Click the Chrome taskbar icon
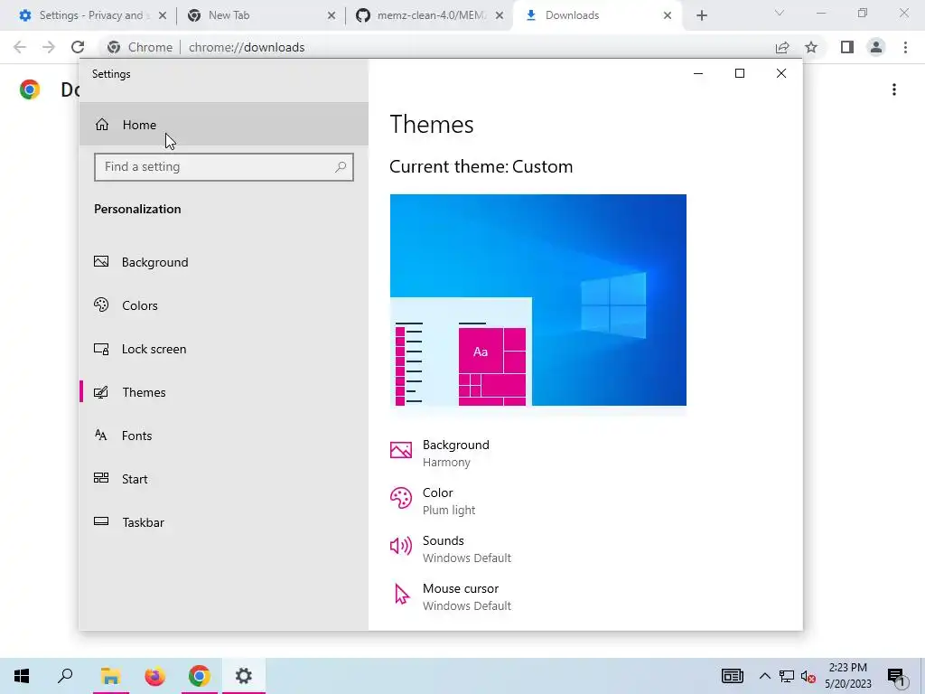925x694 pixels. pyautogui.click(x=200, y=676)
